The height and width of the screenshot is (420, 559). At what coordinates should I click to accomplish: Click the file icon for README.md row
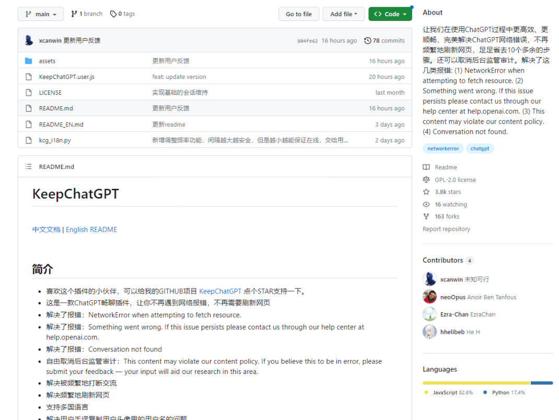(29, 108)
